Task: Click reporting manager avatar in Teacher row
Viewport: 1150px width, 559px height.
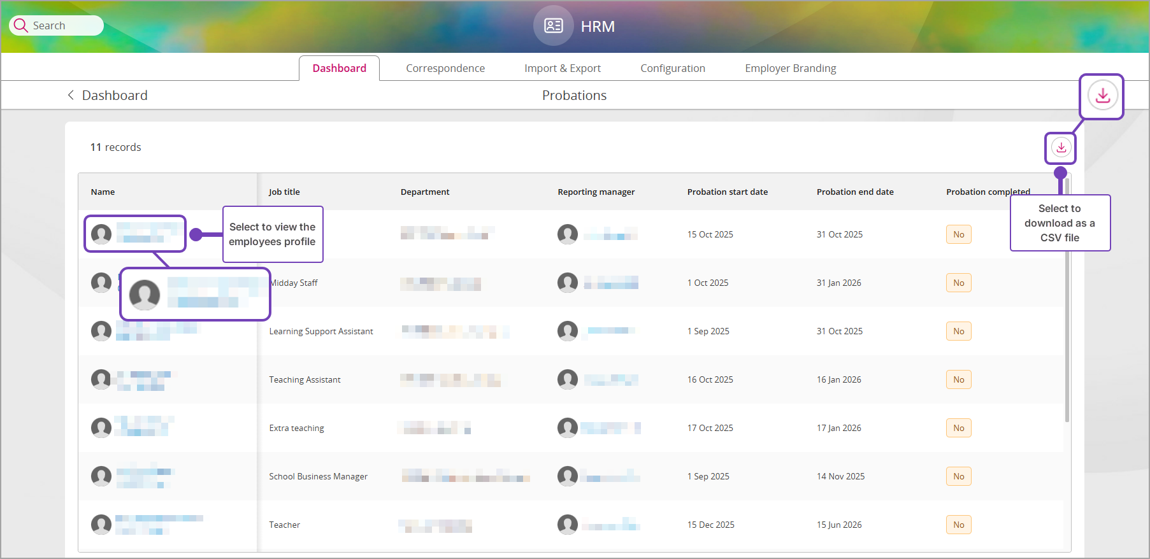Action: 567,525
